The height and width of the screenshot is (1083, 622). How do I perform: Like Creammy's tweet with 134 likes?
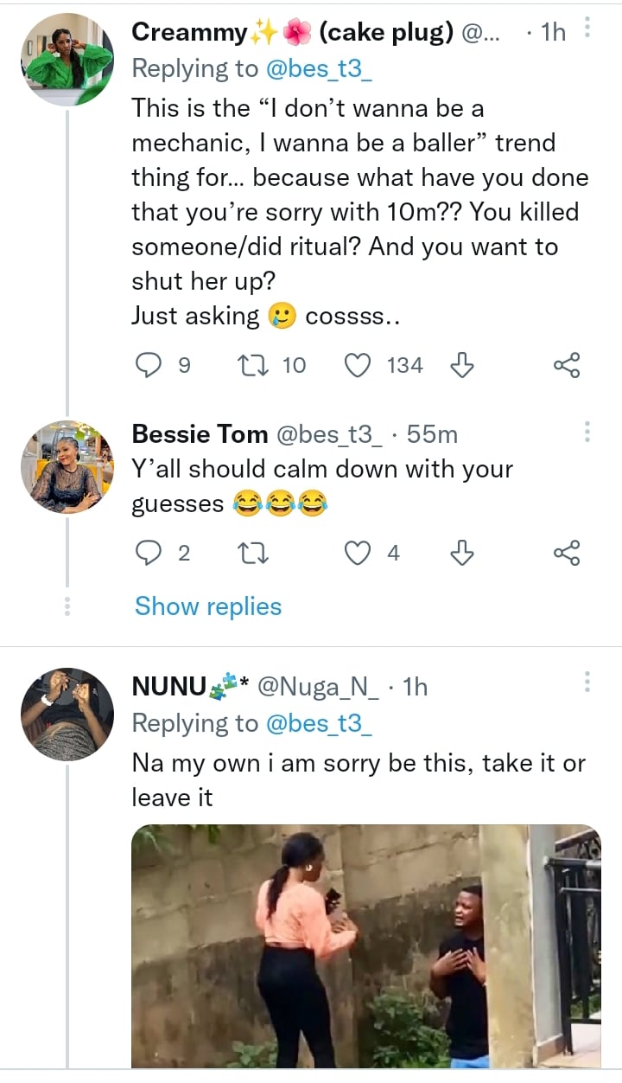coord(358,366)
